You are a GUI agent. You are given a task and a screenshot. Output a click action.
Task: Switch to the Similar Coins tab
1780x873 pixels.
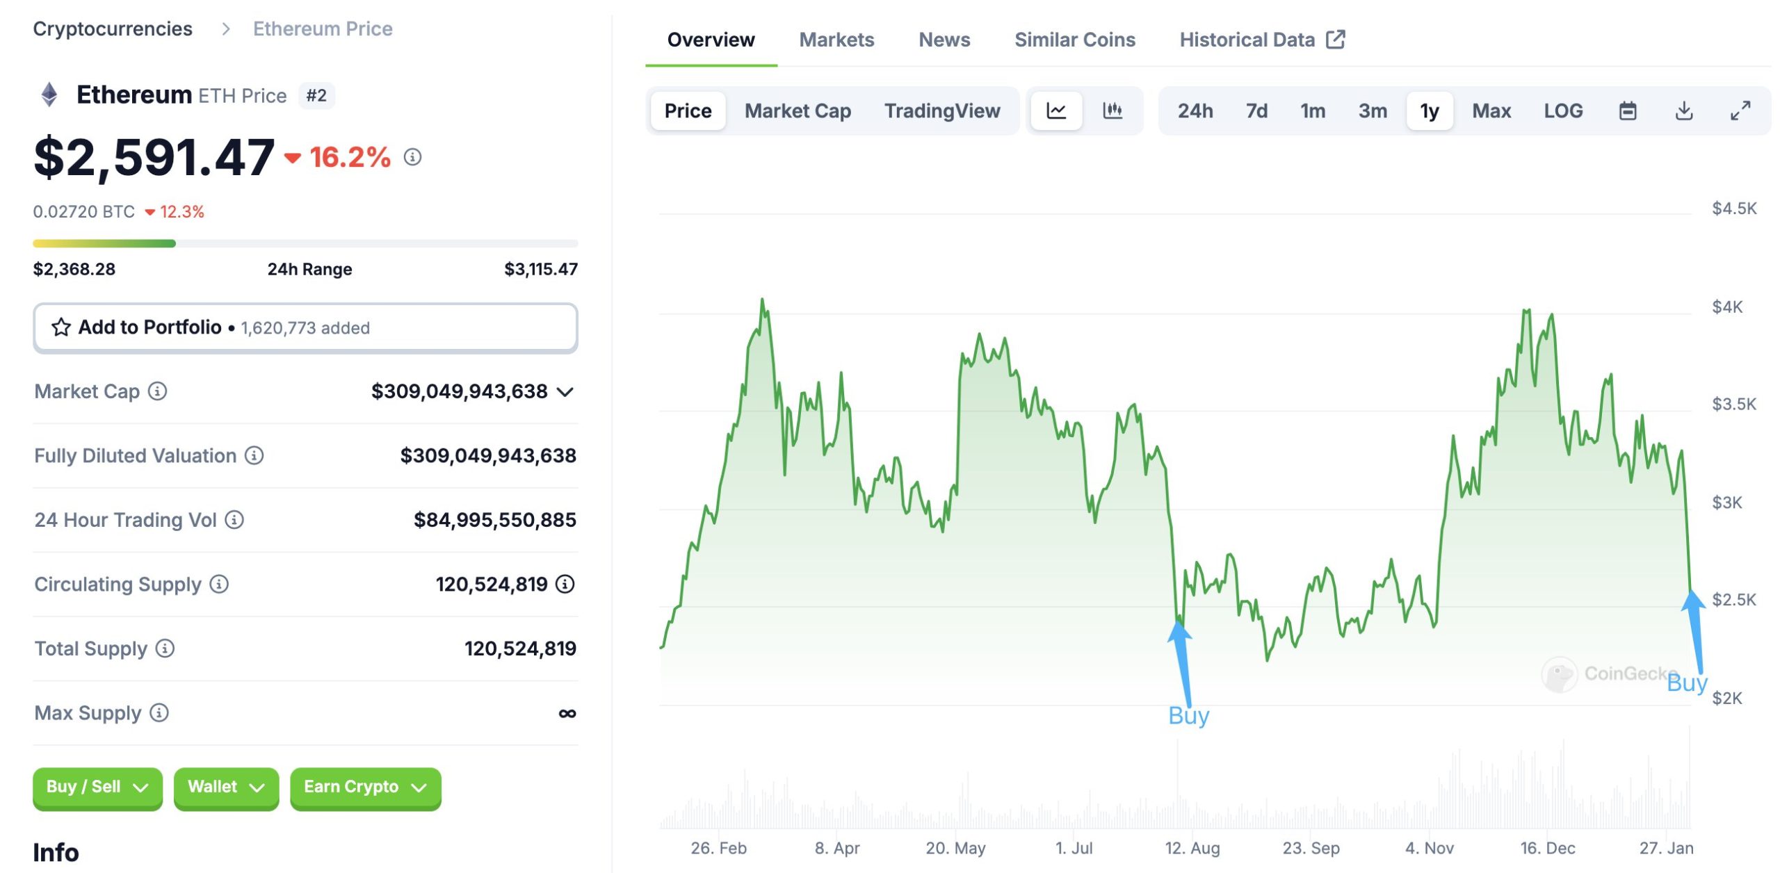click(1074, 40)
